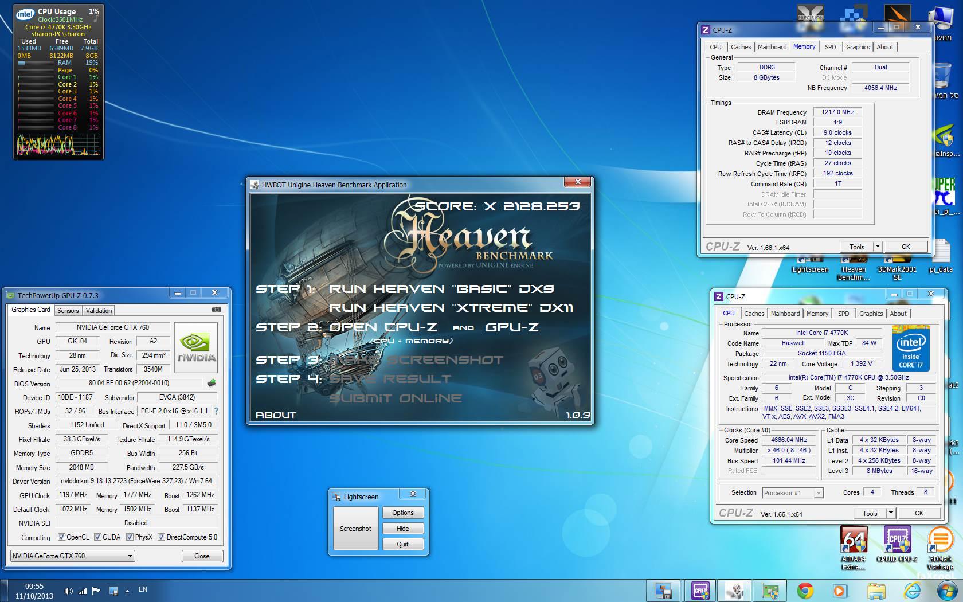Click Submit Online in HWBOT window
The image size is (963, 602).
396,398
